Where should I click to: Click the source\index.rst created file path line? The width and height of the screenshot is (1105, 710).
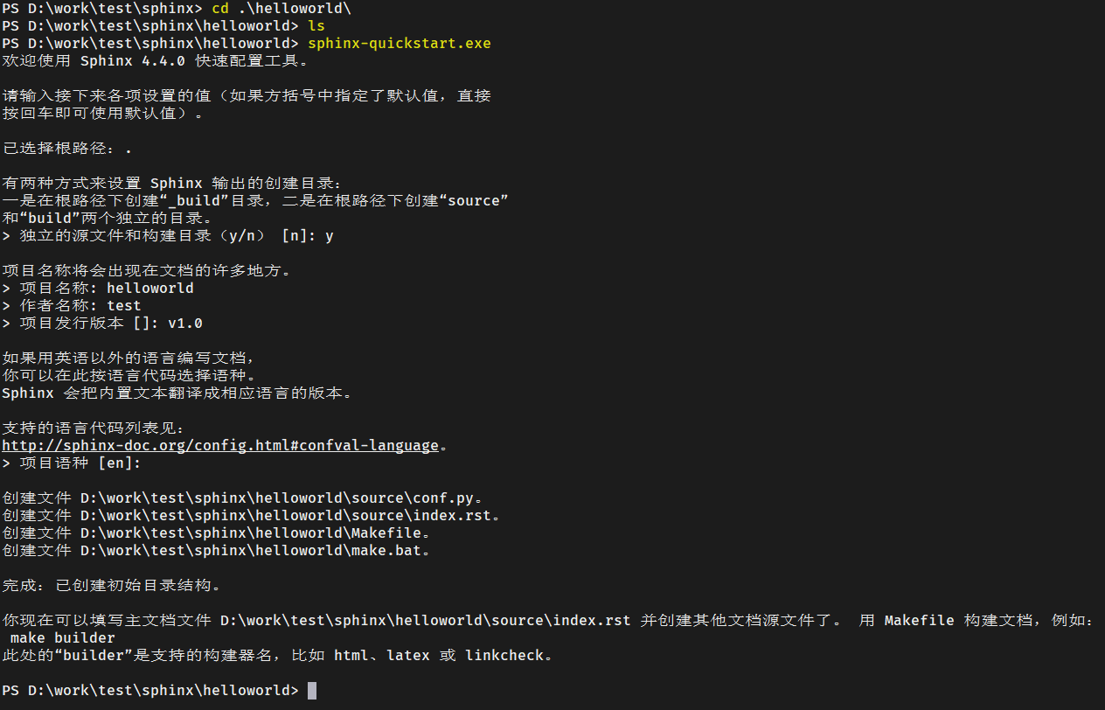coord(251,516)
